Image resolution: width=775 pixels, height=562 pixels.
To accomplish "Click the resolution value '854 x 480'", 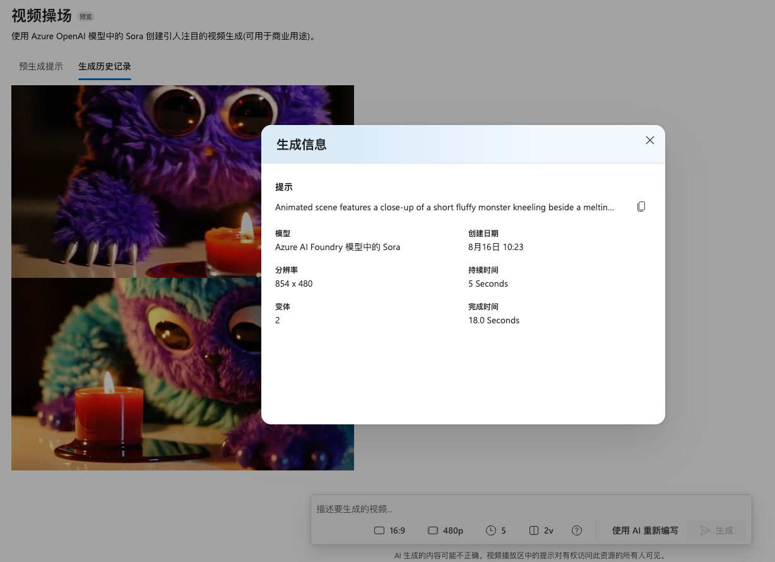I will pos(294,284).
